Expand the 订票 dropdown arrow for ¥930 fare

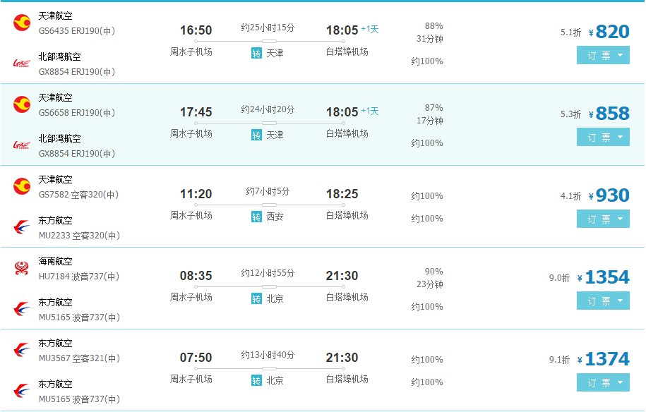click(619, 219)
